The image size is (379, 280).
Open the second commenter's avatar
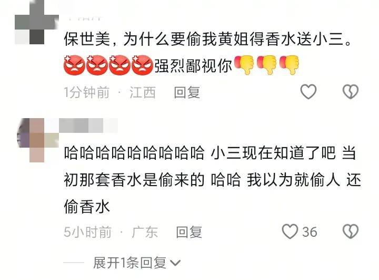pyautogui.click(x=37, y=140)
